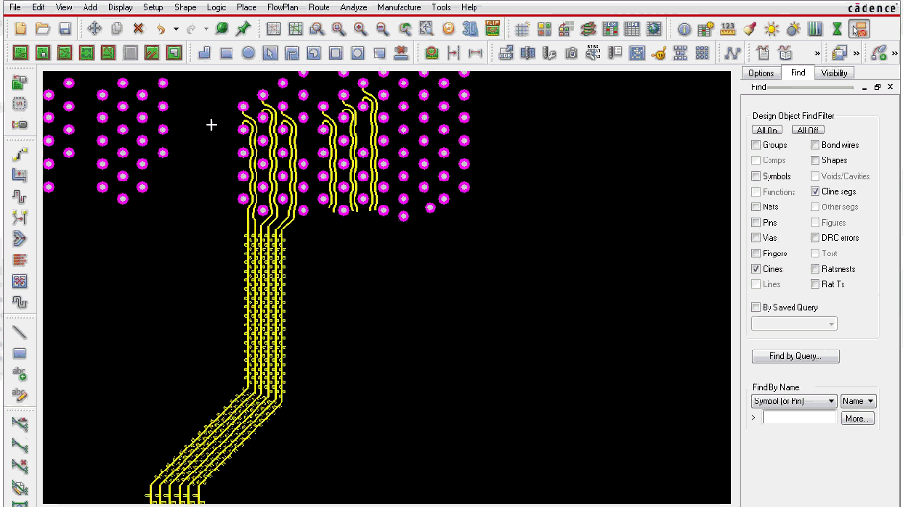Switch to the Options tab

(x=762, y=73)
